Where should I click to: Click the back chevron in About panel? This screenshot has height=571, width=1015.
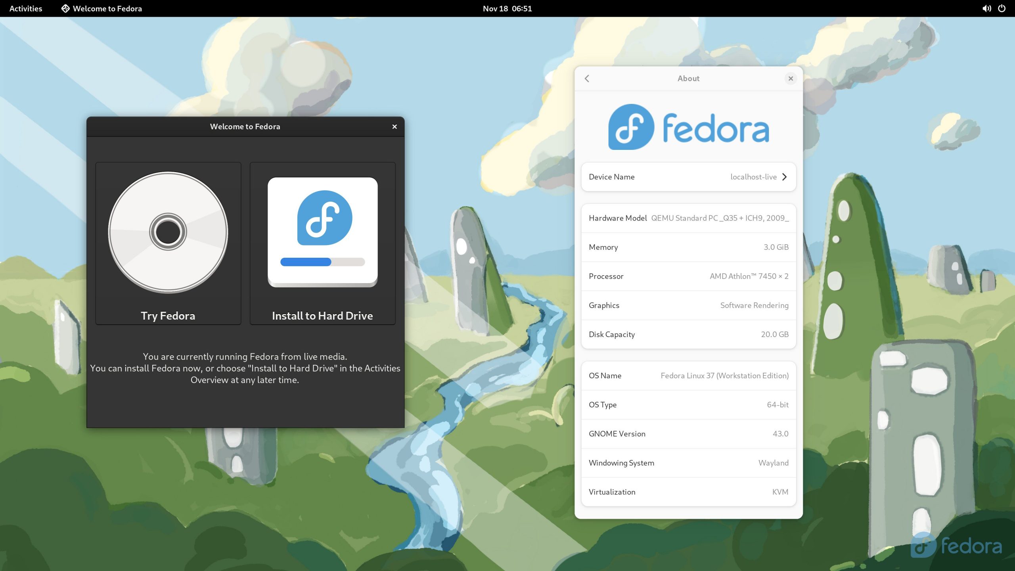[x=587, y=78]
